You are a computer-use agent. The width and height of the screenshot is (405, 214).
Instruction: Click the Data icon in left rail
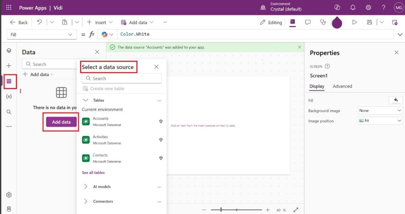pos(9,81)
